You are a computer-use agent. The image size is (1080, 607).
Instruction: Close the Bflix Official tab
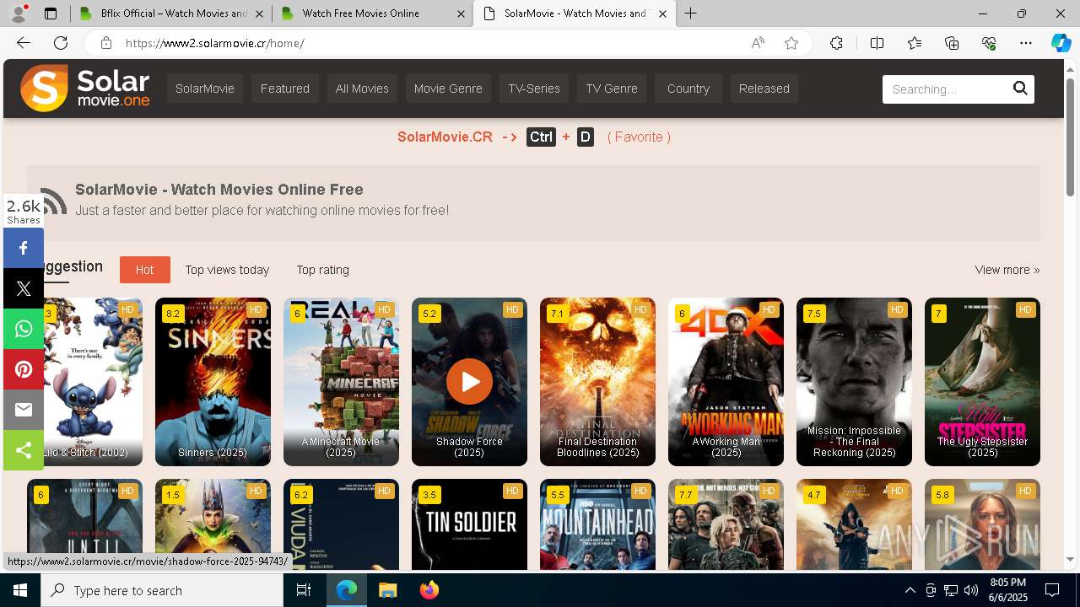[259, 13]
